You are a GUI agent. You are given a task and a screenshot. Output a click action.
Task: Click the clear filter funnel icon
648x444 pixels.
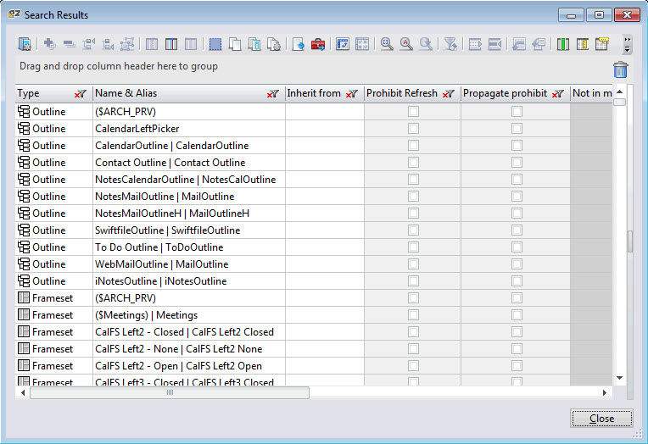(451, 44)
